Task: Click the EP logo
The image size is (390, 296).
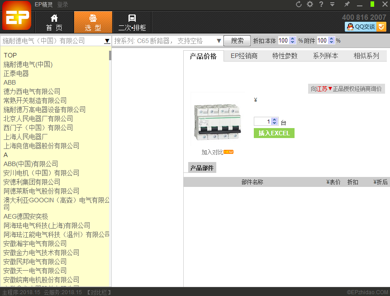Action: (x=17, y=17)
